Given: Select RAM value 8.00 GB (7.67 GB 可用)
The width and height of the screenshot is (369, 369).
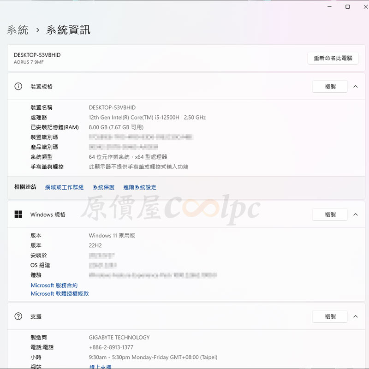Looking at the screenshot, I should [116, 127].
